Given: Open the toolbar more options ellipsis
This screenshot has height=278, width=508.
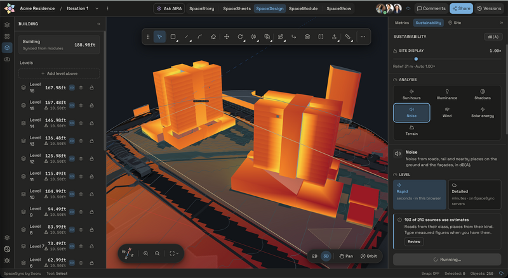Looking at the screenshot, I should [x=363, y=37].
